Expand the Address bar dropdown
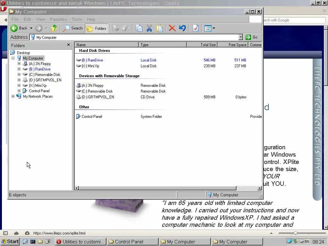The height and width of the screenshot is (246, 328). [x=241, y=37]
